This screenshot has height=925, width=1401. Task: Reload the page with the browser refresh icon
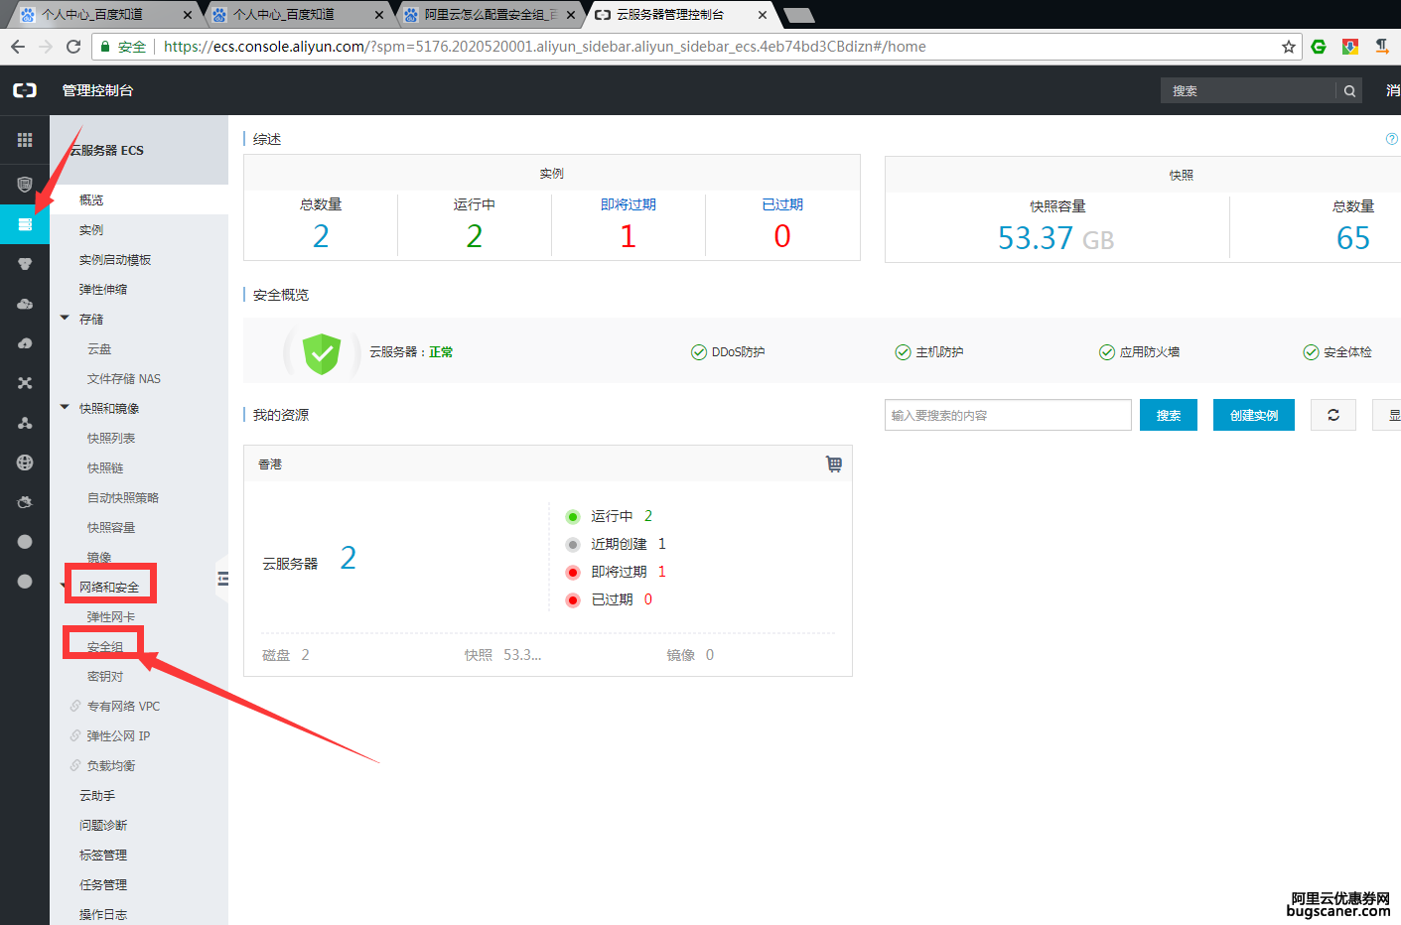click(73, 47)
